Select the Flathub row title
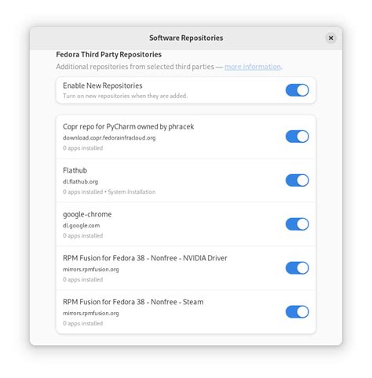Viewport: 372px width, 378px height. coord(75,170)
